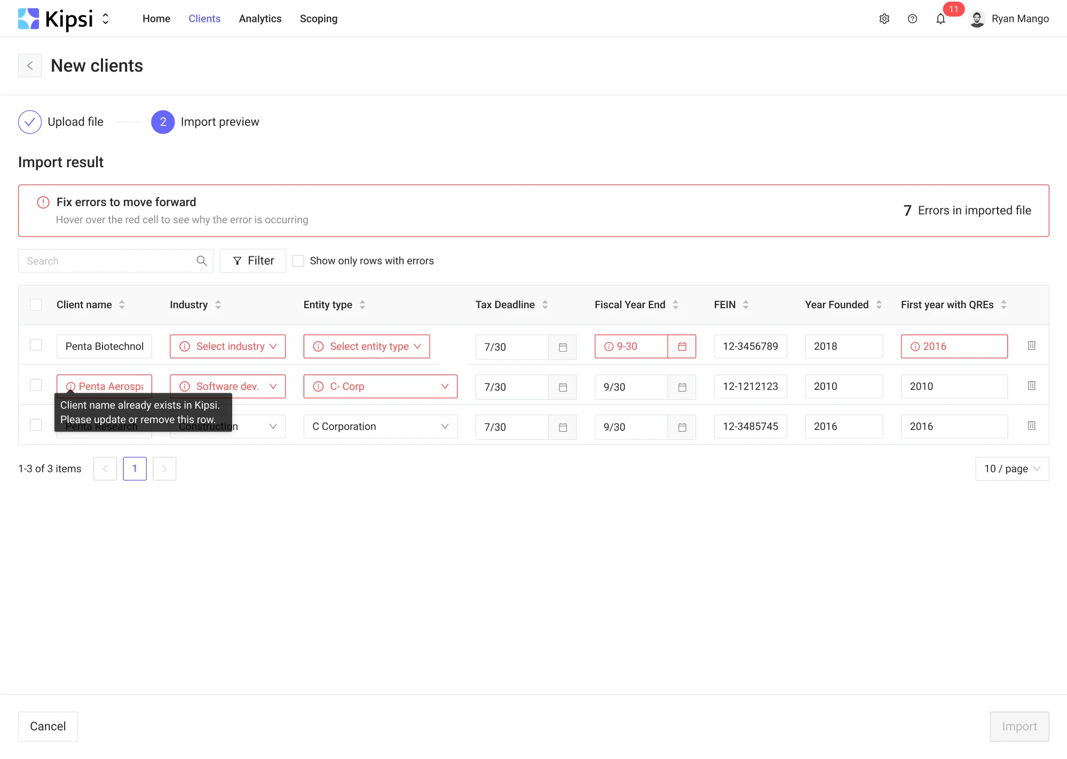Tick the select-all checkbox in the table header
The image size is (1067, 759).
36,304
